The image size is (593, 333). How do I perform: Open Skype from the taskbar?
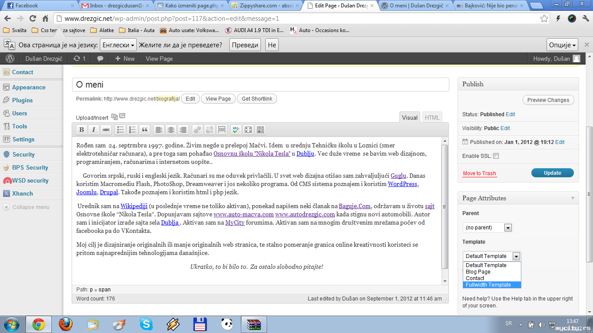[146, 324]
